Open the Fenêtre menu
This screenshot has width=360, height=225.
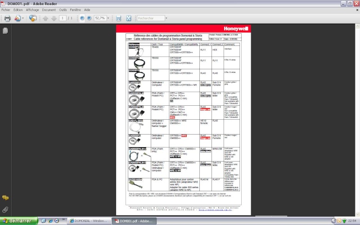click(x=75, y=10)
